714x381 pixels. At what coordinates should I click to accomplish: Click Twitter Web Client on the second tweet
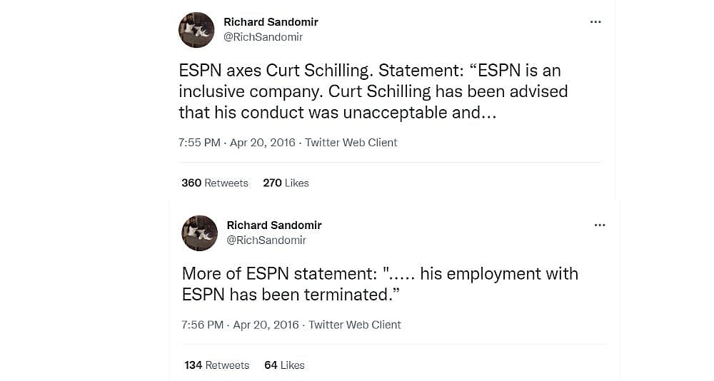pos(355,325)
